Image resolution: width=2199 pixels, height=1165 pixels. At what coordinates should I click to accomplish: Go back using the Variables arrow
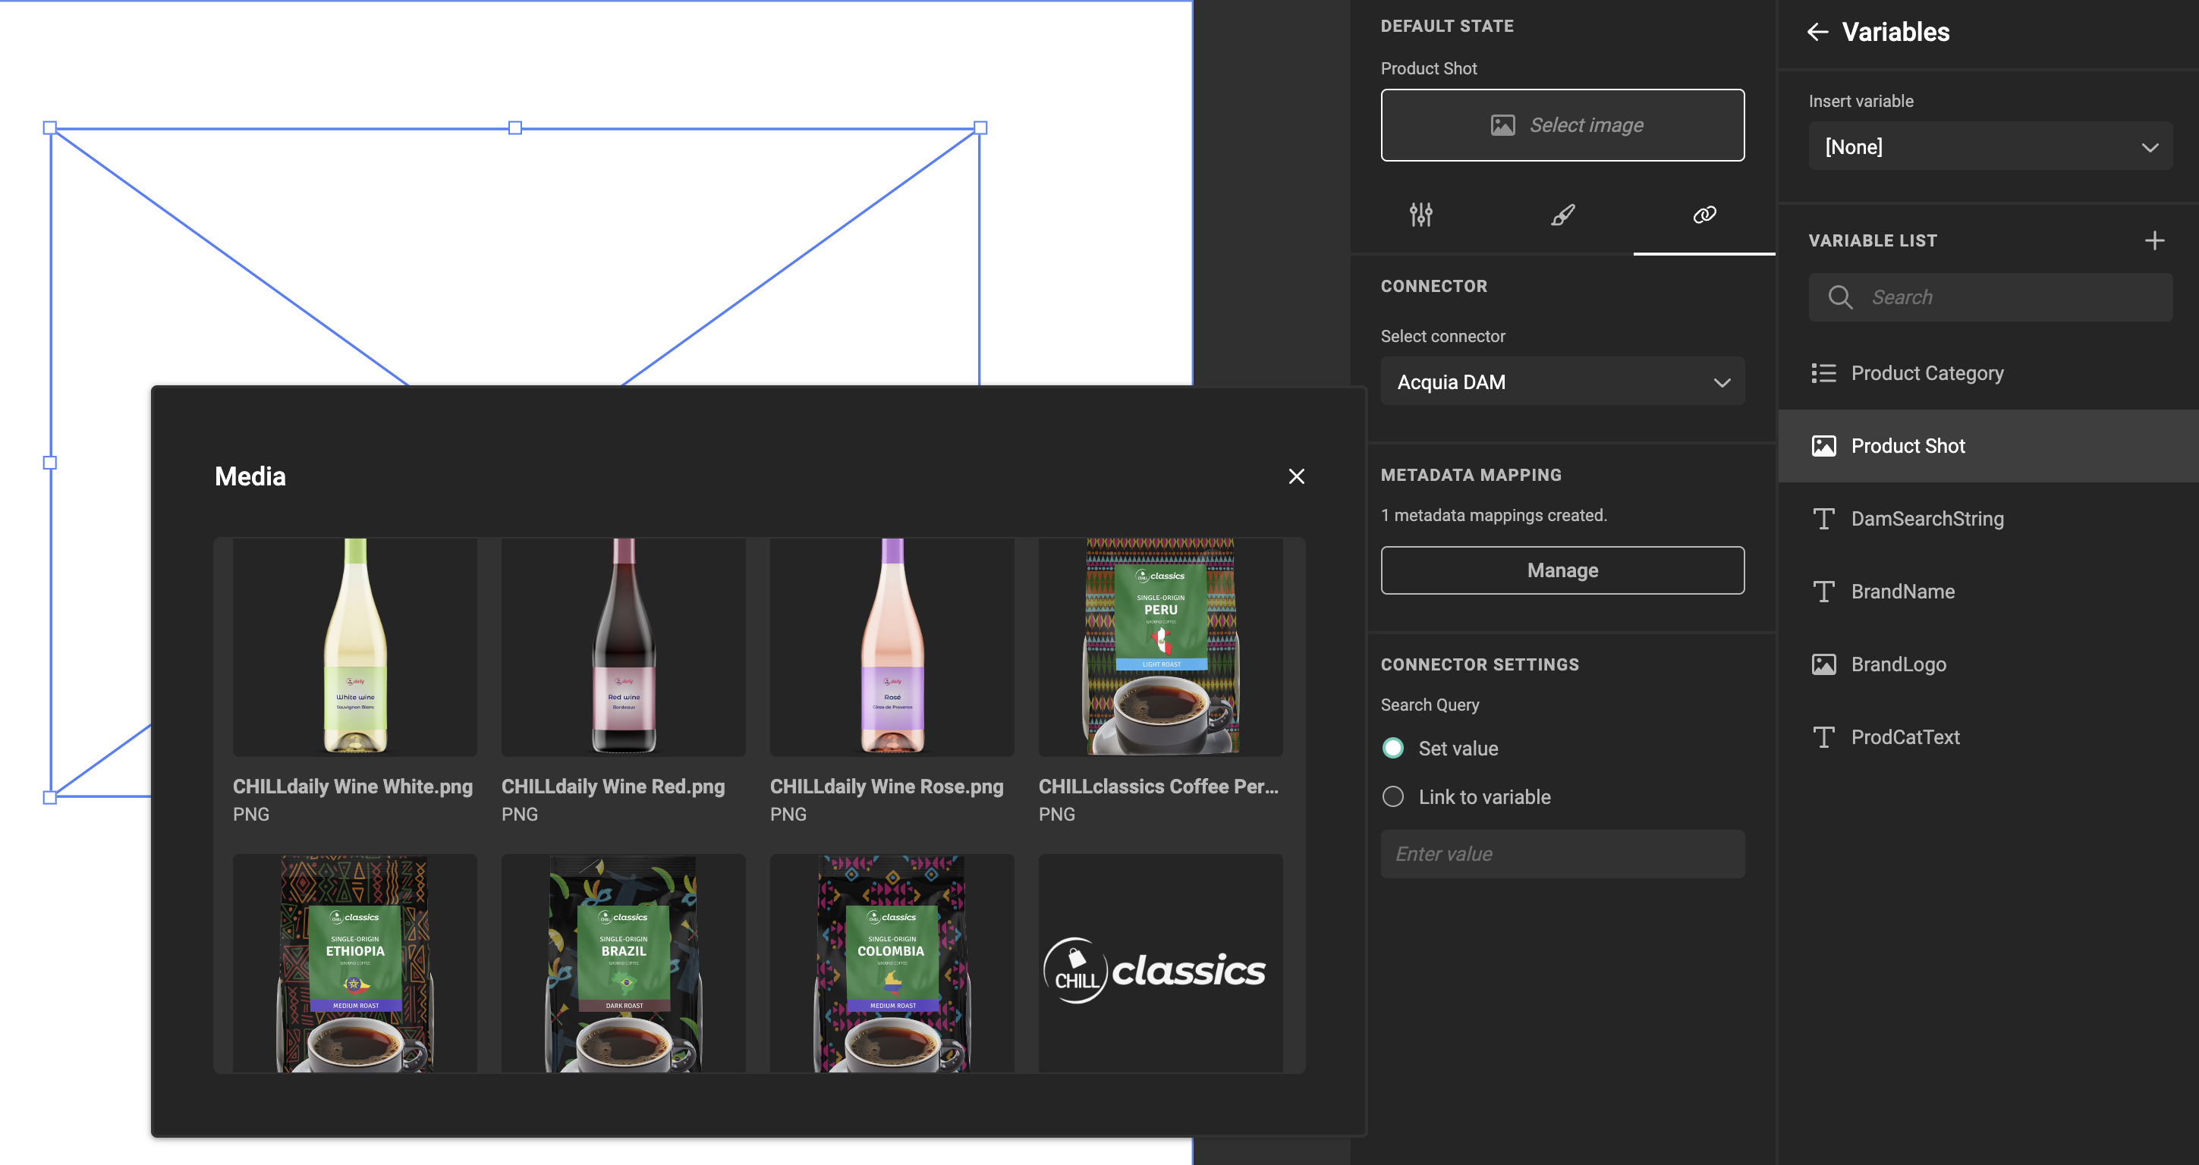click(x=1817, y=33)
